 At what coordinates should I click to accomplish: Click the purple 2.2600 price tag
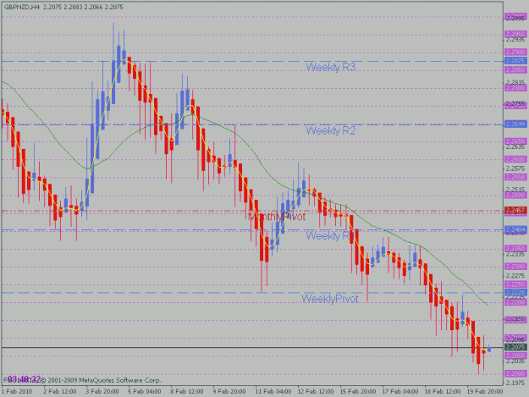[x=515, y=159]
